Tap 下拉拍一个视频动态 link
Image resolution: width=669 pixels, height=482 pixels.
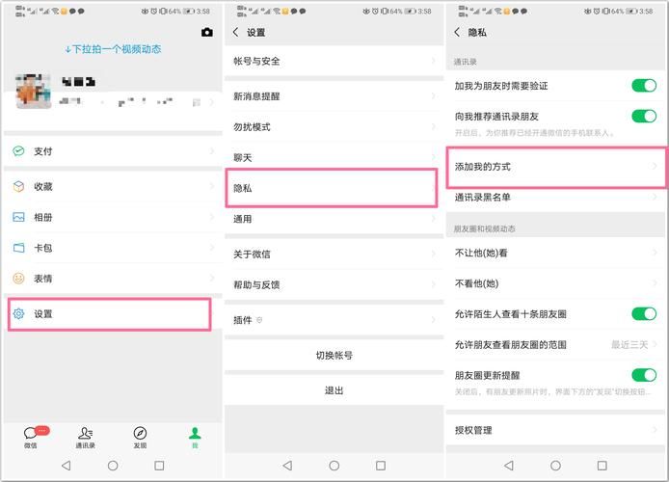tap(113, 49)
